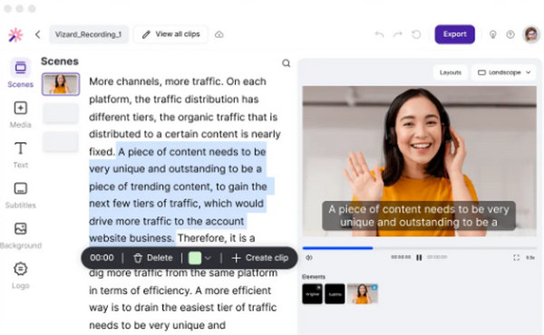Click the cloud save status icon
This screenshot has width=544, height=335.
(x=219, y=34)
